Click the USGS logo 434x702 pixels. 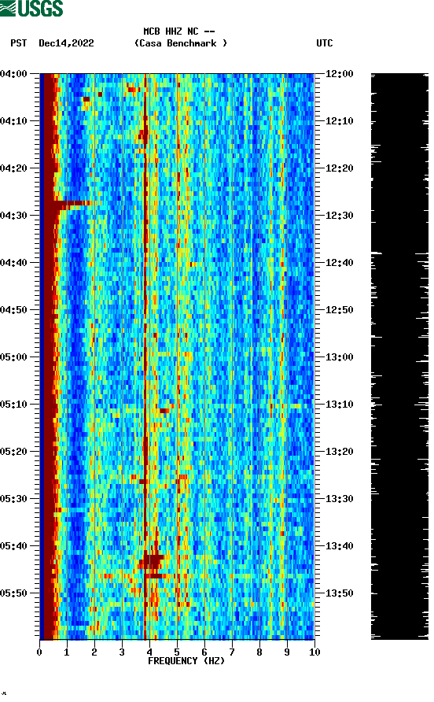pyautogui.click(x=31, y=8)
